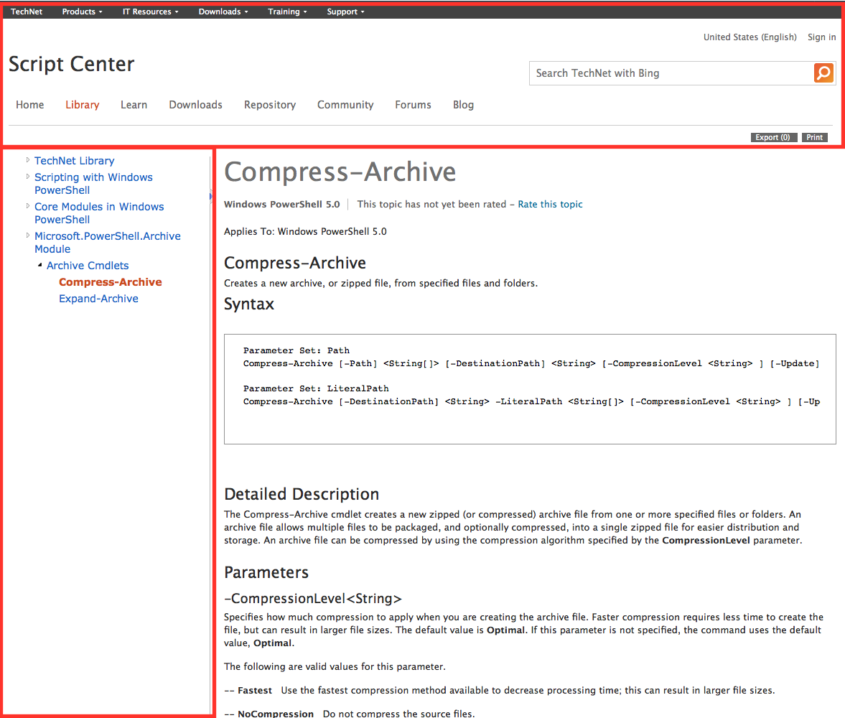
Task: Open Archive Cmdlets in sidebar tree
Action: (x=88, y=265)
